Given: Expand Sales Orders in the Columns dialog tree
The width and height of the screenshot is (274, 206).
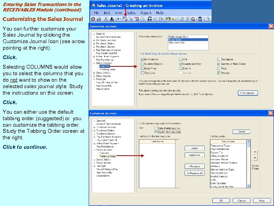Looking at the screenshot, I should click(x=94, y=73).
